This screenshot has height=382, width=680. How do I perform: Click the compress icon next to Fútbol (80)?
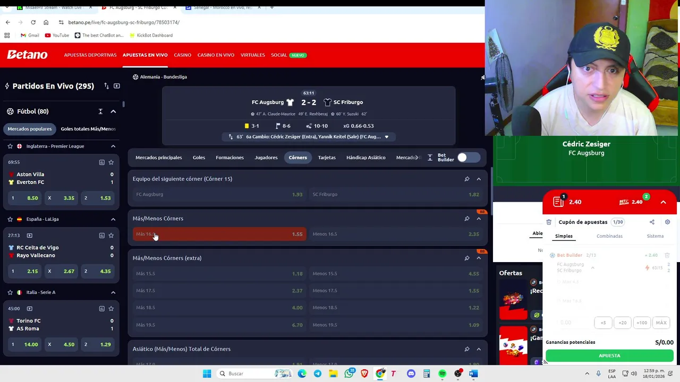tap(100, 111)
